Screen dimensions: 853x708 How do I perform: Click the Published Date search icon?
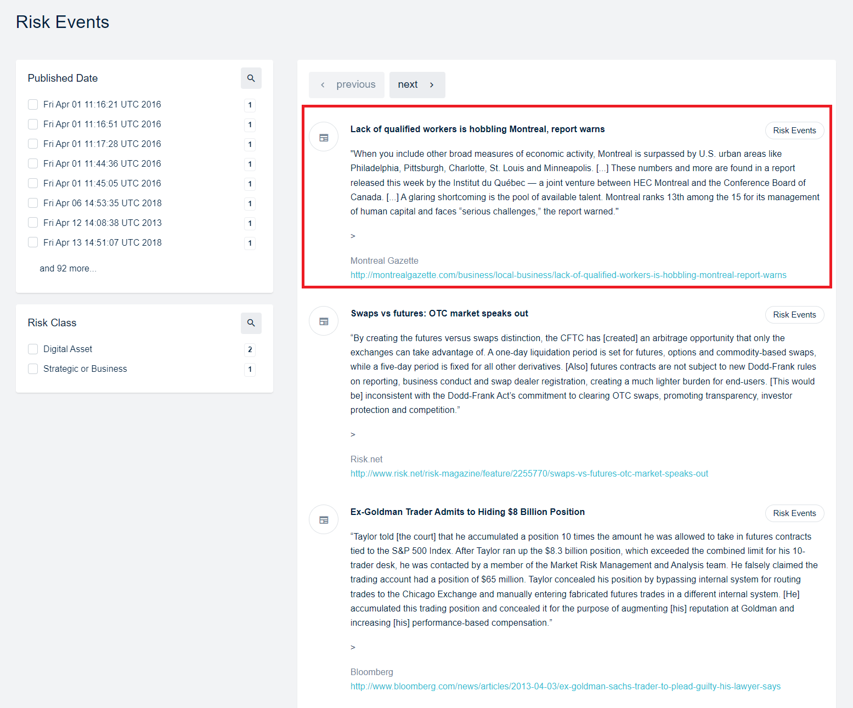pos(251,78)
